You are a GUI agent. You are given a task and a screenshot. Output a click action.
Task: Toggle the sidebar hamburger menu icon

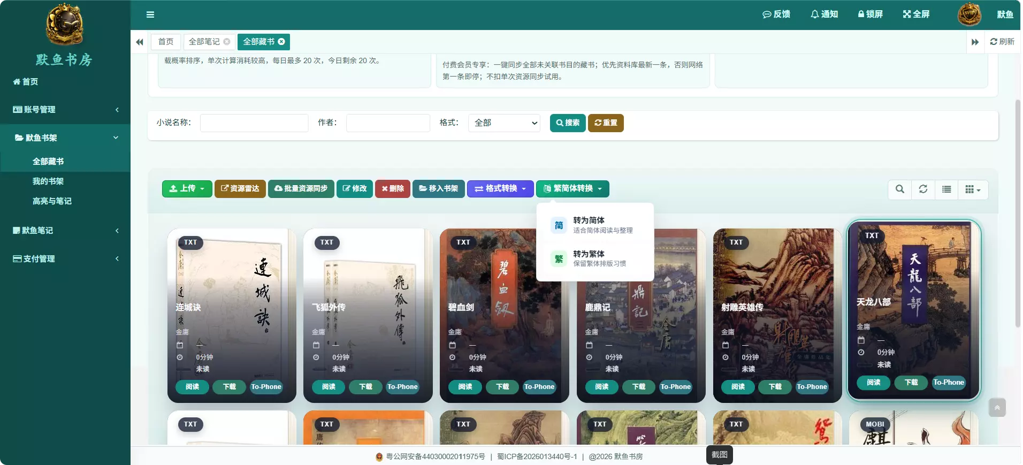150,14
